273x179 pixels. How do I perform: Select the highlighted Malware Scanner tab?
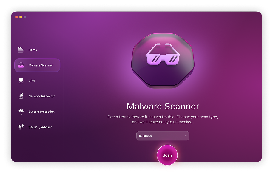pos(37,65)
